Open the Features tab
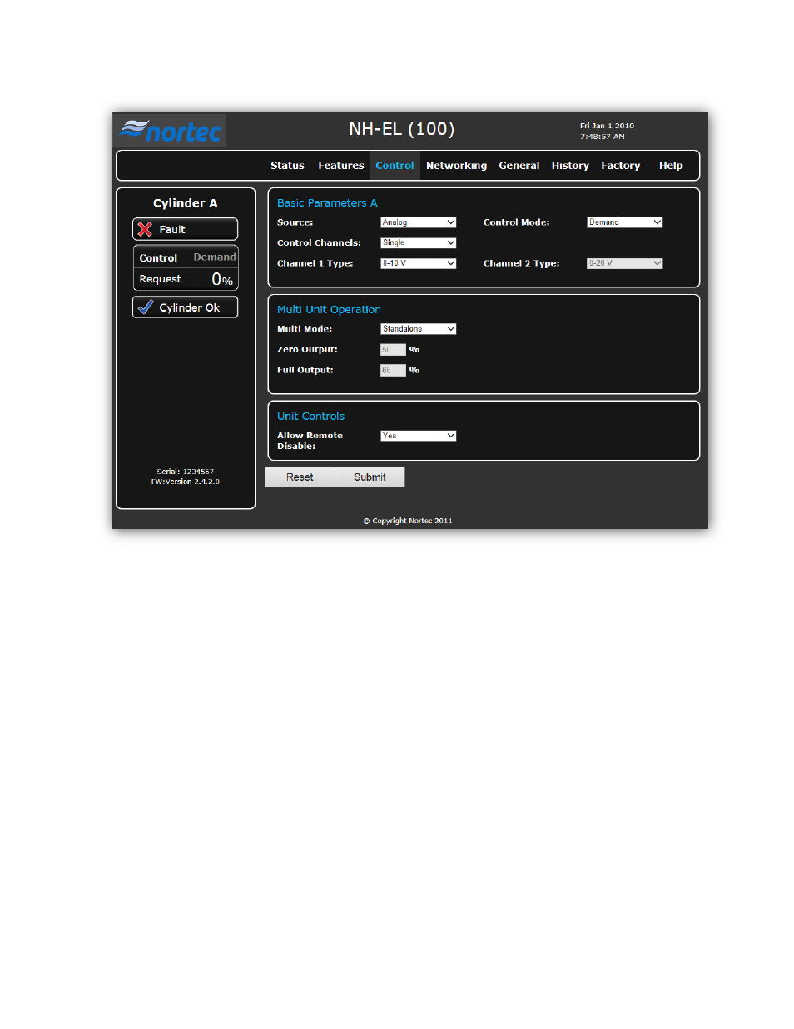The height and width of the screenshot is (1029, 794). coord(341,166)
